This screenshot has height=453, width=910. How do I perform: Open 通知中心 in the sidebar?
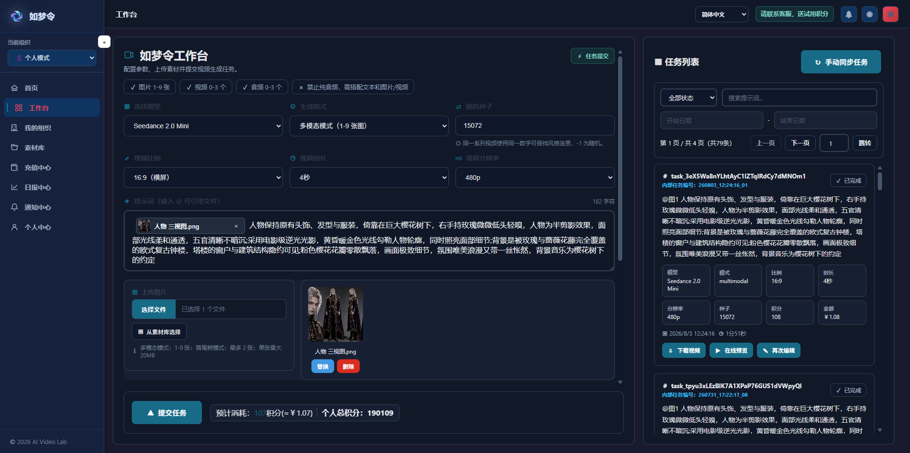52,207
